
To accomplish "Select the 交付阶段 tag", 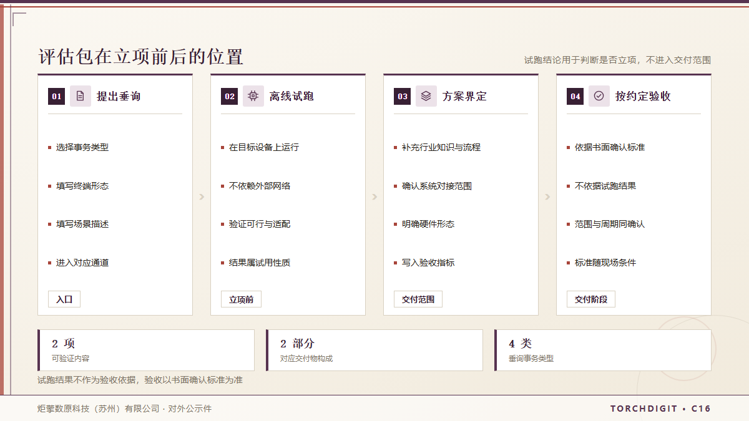I will tap(591, 299).
